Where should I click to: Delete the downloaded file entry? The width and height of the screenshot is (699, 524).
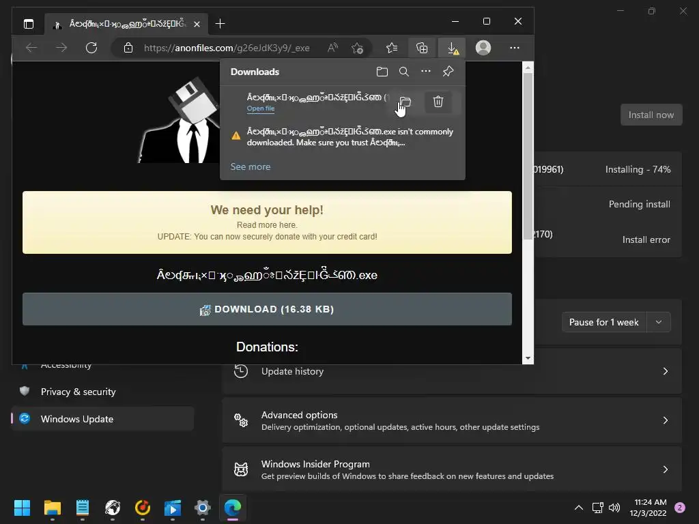(x=438, y=102)
